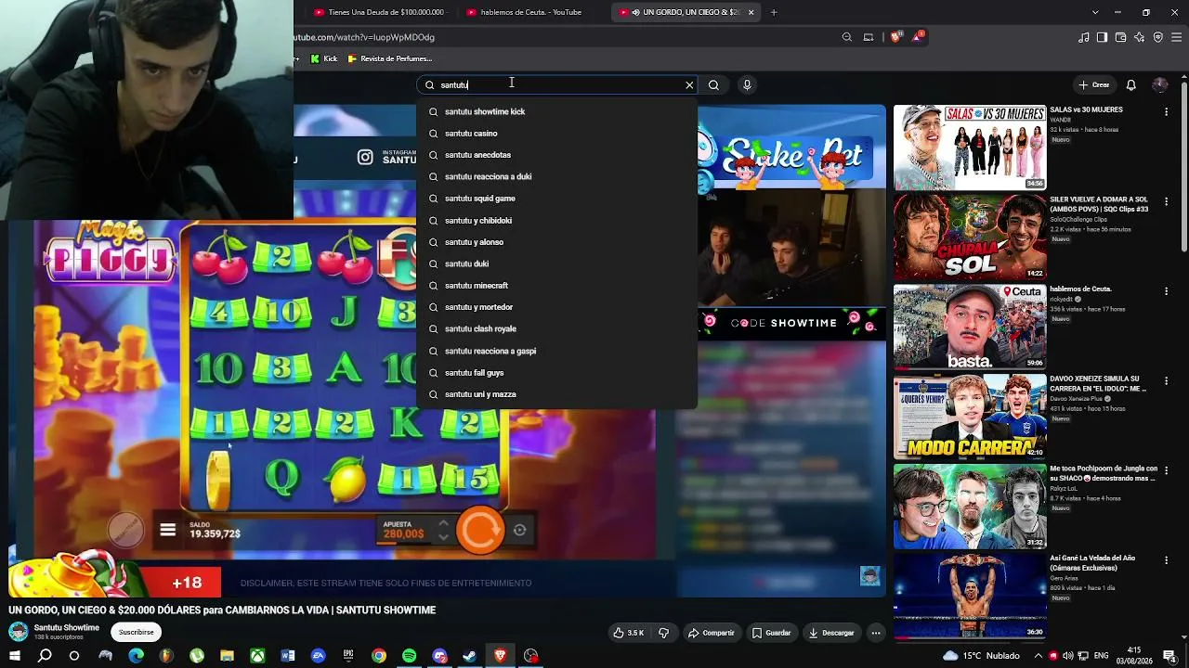The image size is (1189, 668).
Task: Switch to the "Tienes Una Deuda" browser tab
Action: tap(382, 12)
